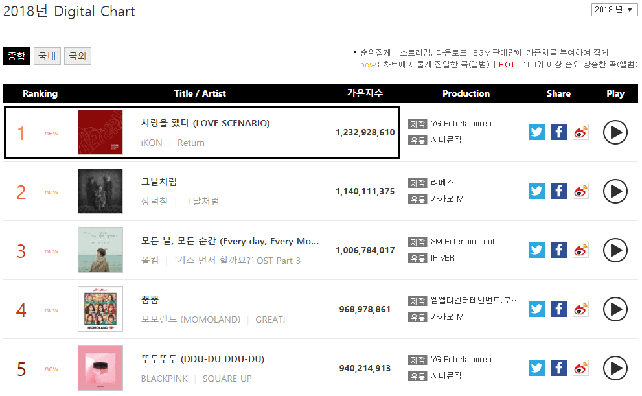Open the SQUARE UP album link
Viewport: 642px width, 396px height.
pyautogui.click(x=227, y=379)
